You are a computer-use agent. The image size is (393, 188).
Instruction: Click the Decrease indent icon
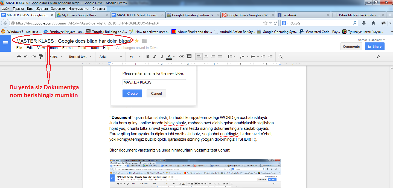pos(263,57)
